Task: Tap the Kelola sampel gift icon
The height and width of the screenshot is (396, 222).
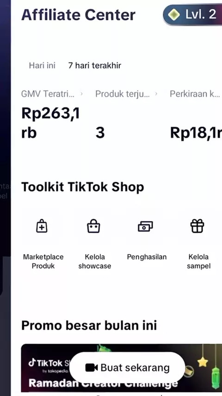Action: coord(197,226)
